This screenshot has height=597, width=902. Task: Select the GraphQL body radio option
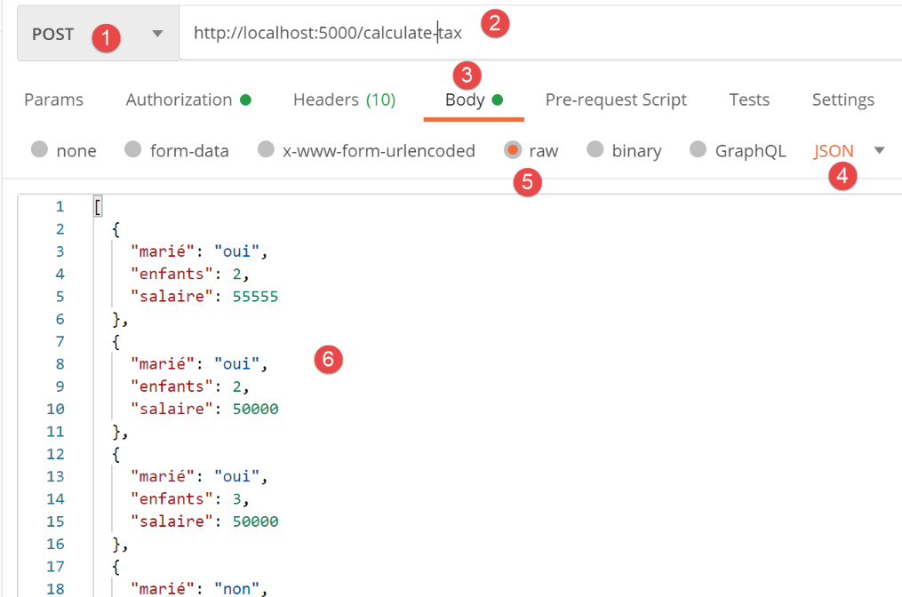coord(698,150)
